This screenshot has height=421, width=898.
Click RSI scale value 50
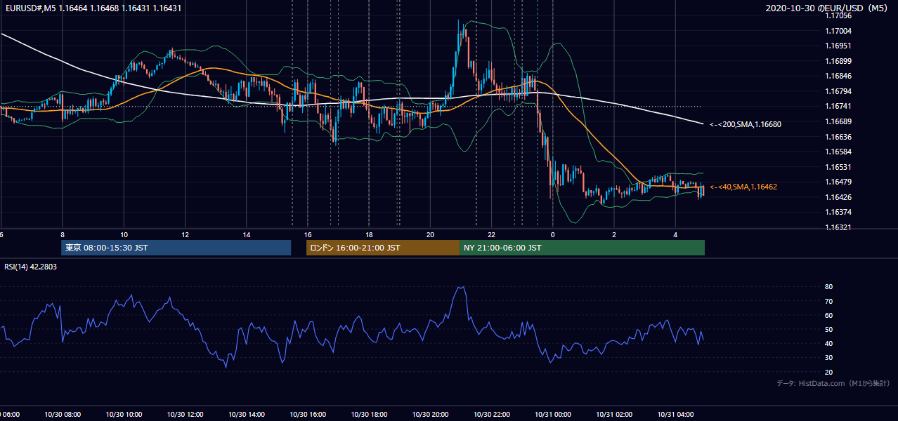829,329
